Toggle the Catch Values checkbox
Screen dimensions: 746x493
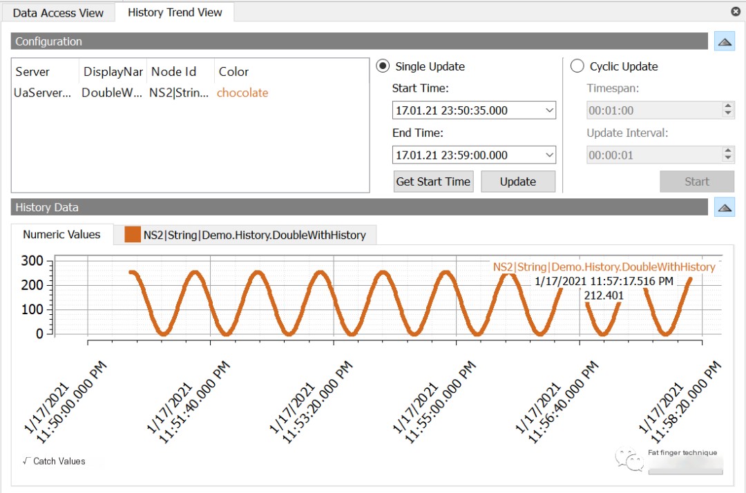pyautogui.click(x=27, y=461)
